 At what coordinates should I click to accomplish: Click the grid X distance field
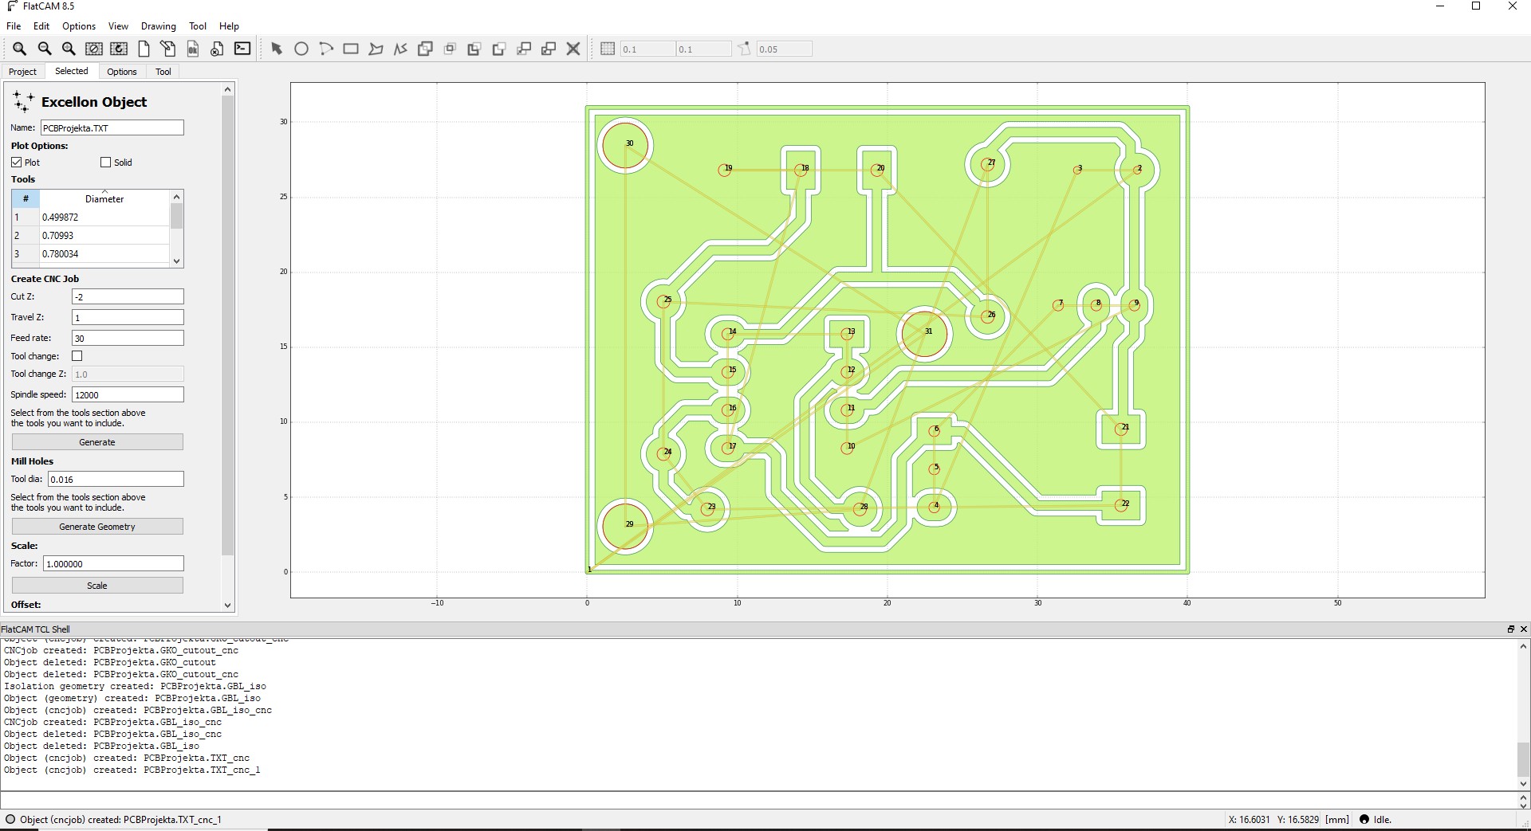coord(647,49)
